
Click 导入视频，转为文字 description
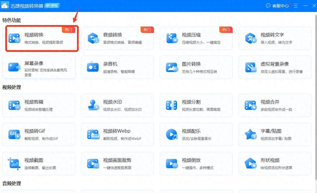276,42
